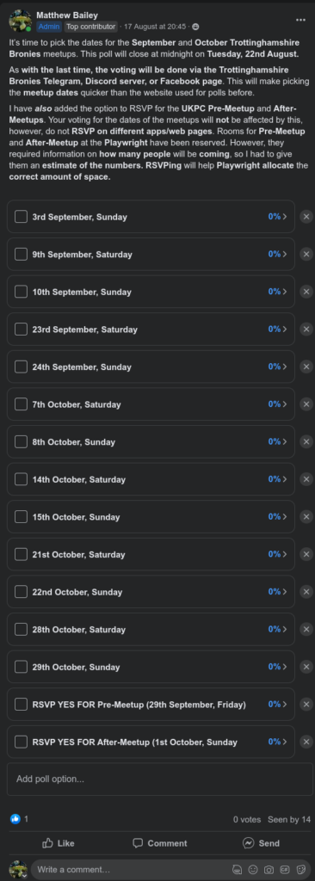The height and width of the screenshot is (881, 315).
Task: Send this post via Messenger
Action: coord(261,843)
